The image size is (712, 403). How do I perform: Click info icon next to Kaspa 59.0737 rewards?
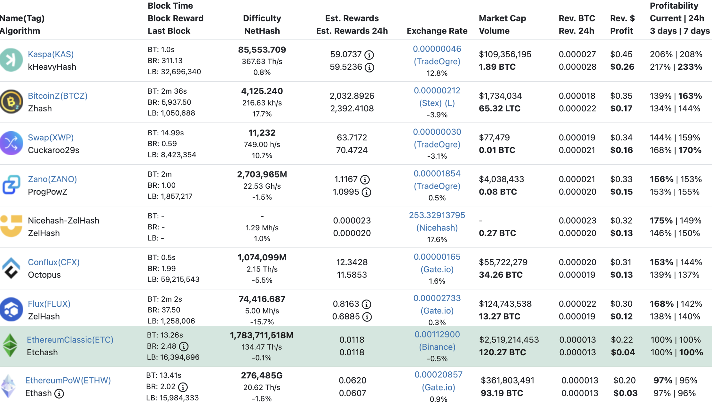[x=369, y=55]
